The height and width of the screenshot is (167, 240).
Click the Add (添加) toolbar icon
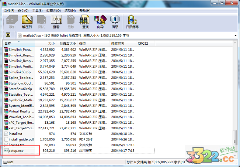[12, 20]
